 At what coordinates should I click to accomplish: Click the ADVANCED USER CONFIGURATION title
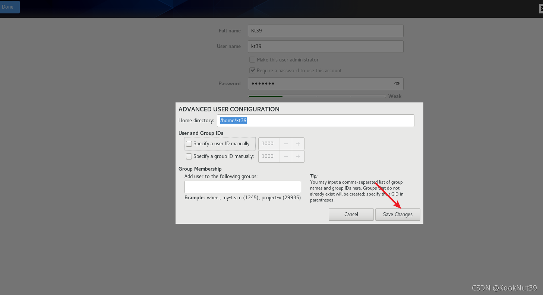[x=229, y=109]
